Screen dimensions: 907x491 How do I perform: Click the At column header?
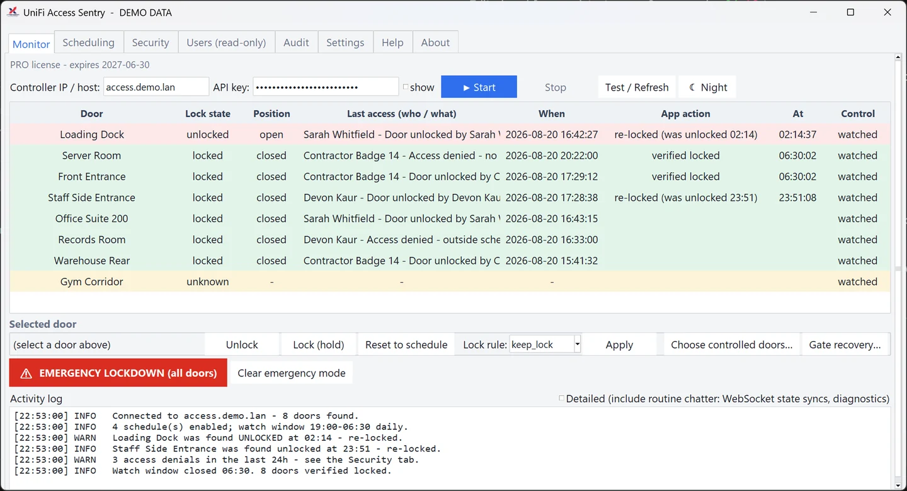[x=798, y=113]
